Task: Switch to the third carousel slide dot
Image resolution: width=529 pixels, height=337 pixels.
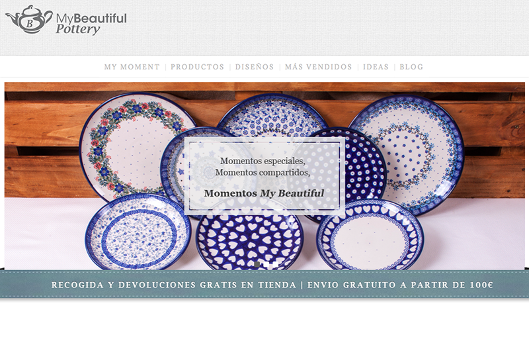Action: (x=275, y=264)
